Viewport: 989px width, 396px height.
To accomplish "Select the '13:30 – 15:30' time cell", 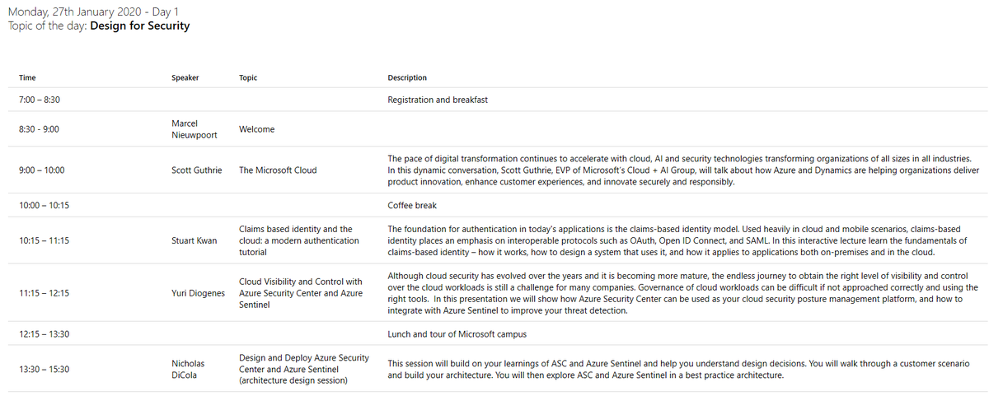I will point(44,370).
